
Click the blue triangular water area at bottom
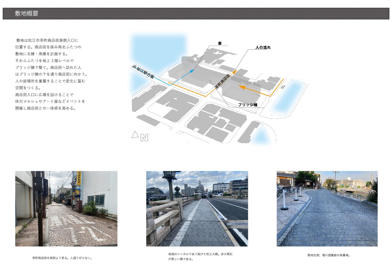(261, 136)
